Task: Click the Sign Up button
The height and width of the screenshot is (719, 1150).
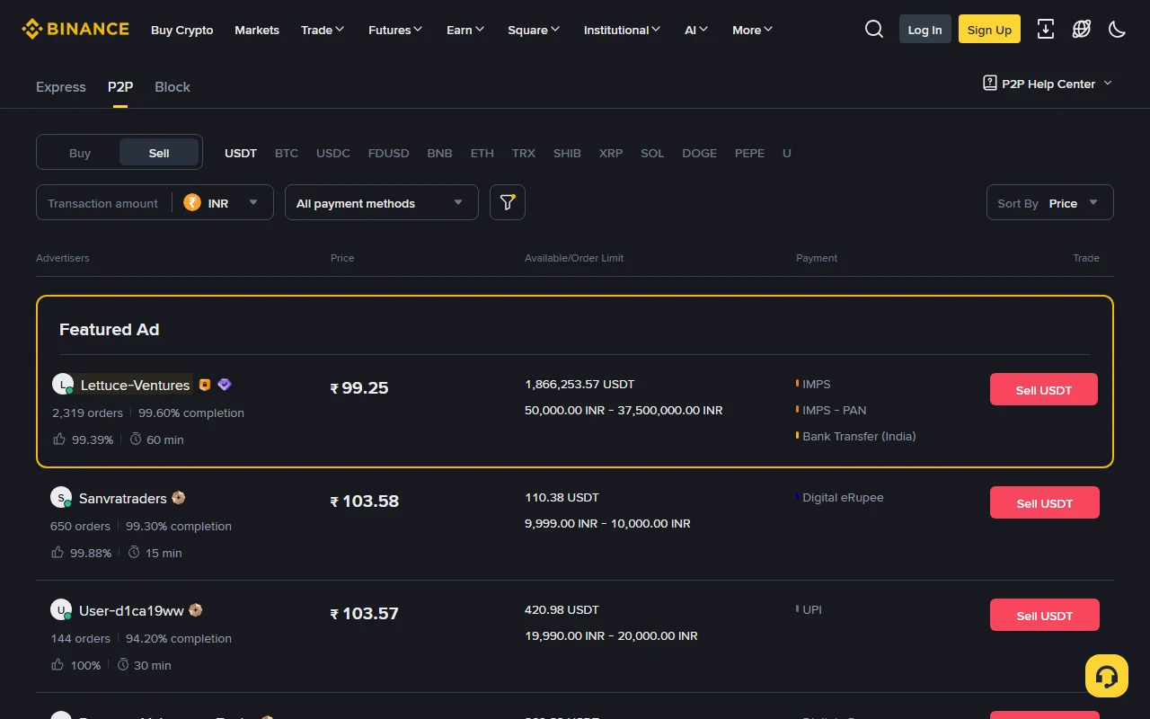Action: pyautogui.click(x=989, y=29)
